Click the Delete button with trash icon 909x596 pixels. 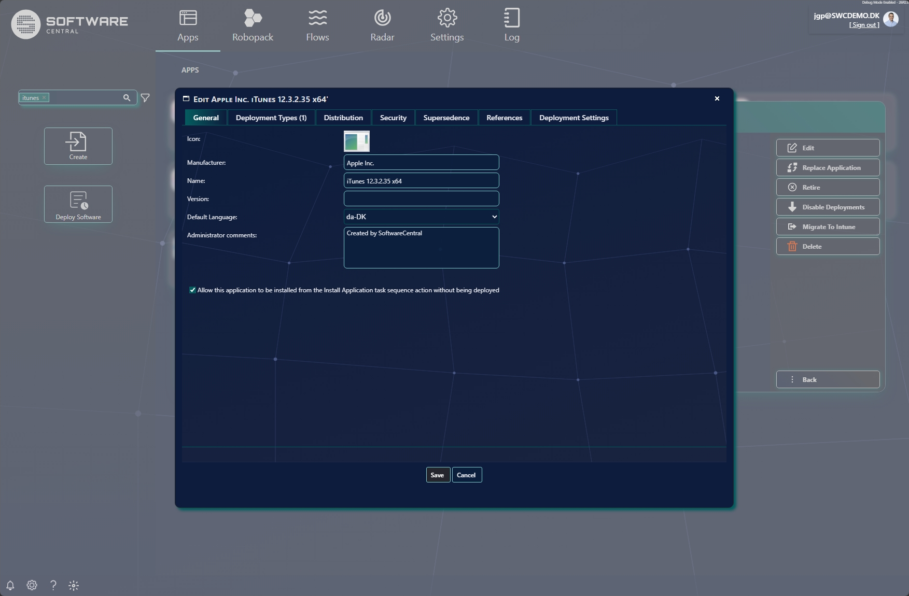click(x=828, y=246)
